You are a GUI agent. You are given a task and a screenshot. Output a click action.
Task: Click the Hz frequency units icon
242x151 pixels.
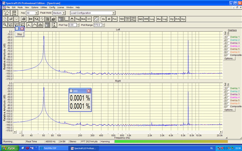click(103, 19)
